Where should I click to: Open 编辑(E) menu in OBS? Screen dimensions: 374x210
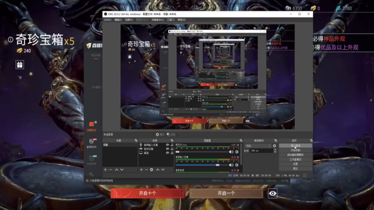(118, 20)
